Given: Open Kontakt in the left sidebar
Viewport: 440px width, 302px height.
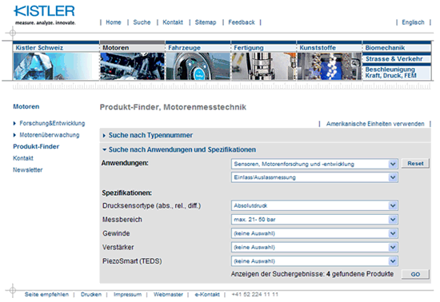Looking at the screenshot, I should pos(23,158).
